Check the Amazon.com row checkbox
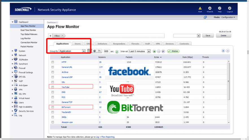The height and width of the screenshot is (140, 249). 53,122
